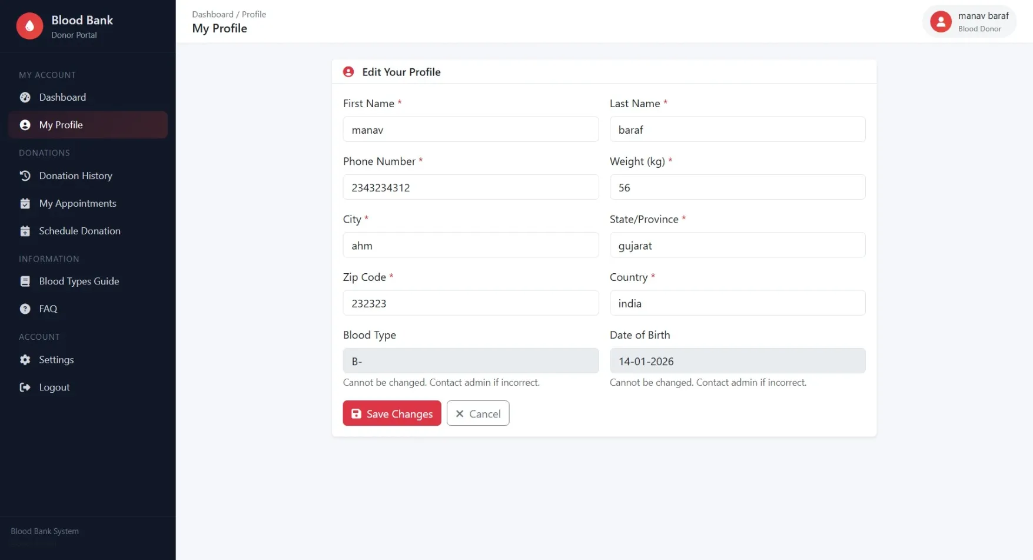This screenshot has width=1033, height=560.
Task: Click the Save Changes button
Action: click(x=391, y=413)
